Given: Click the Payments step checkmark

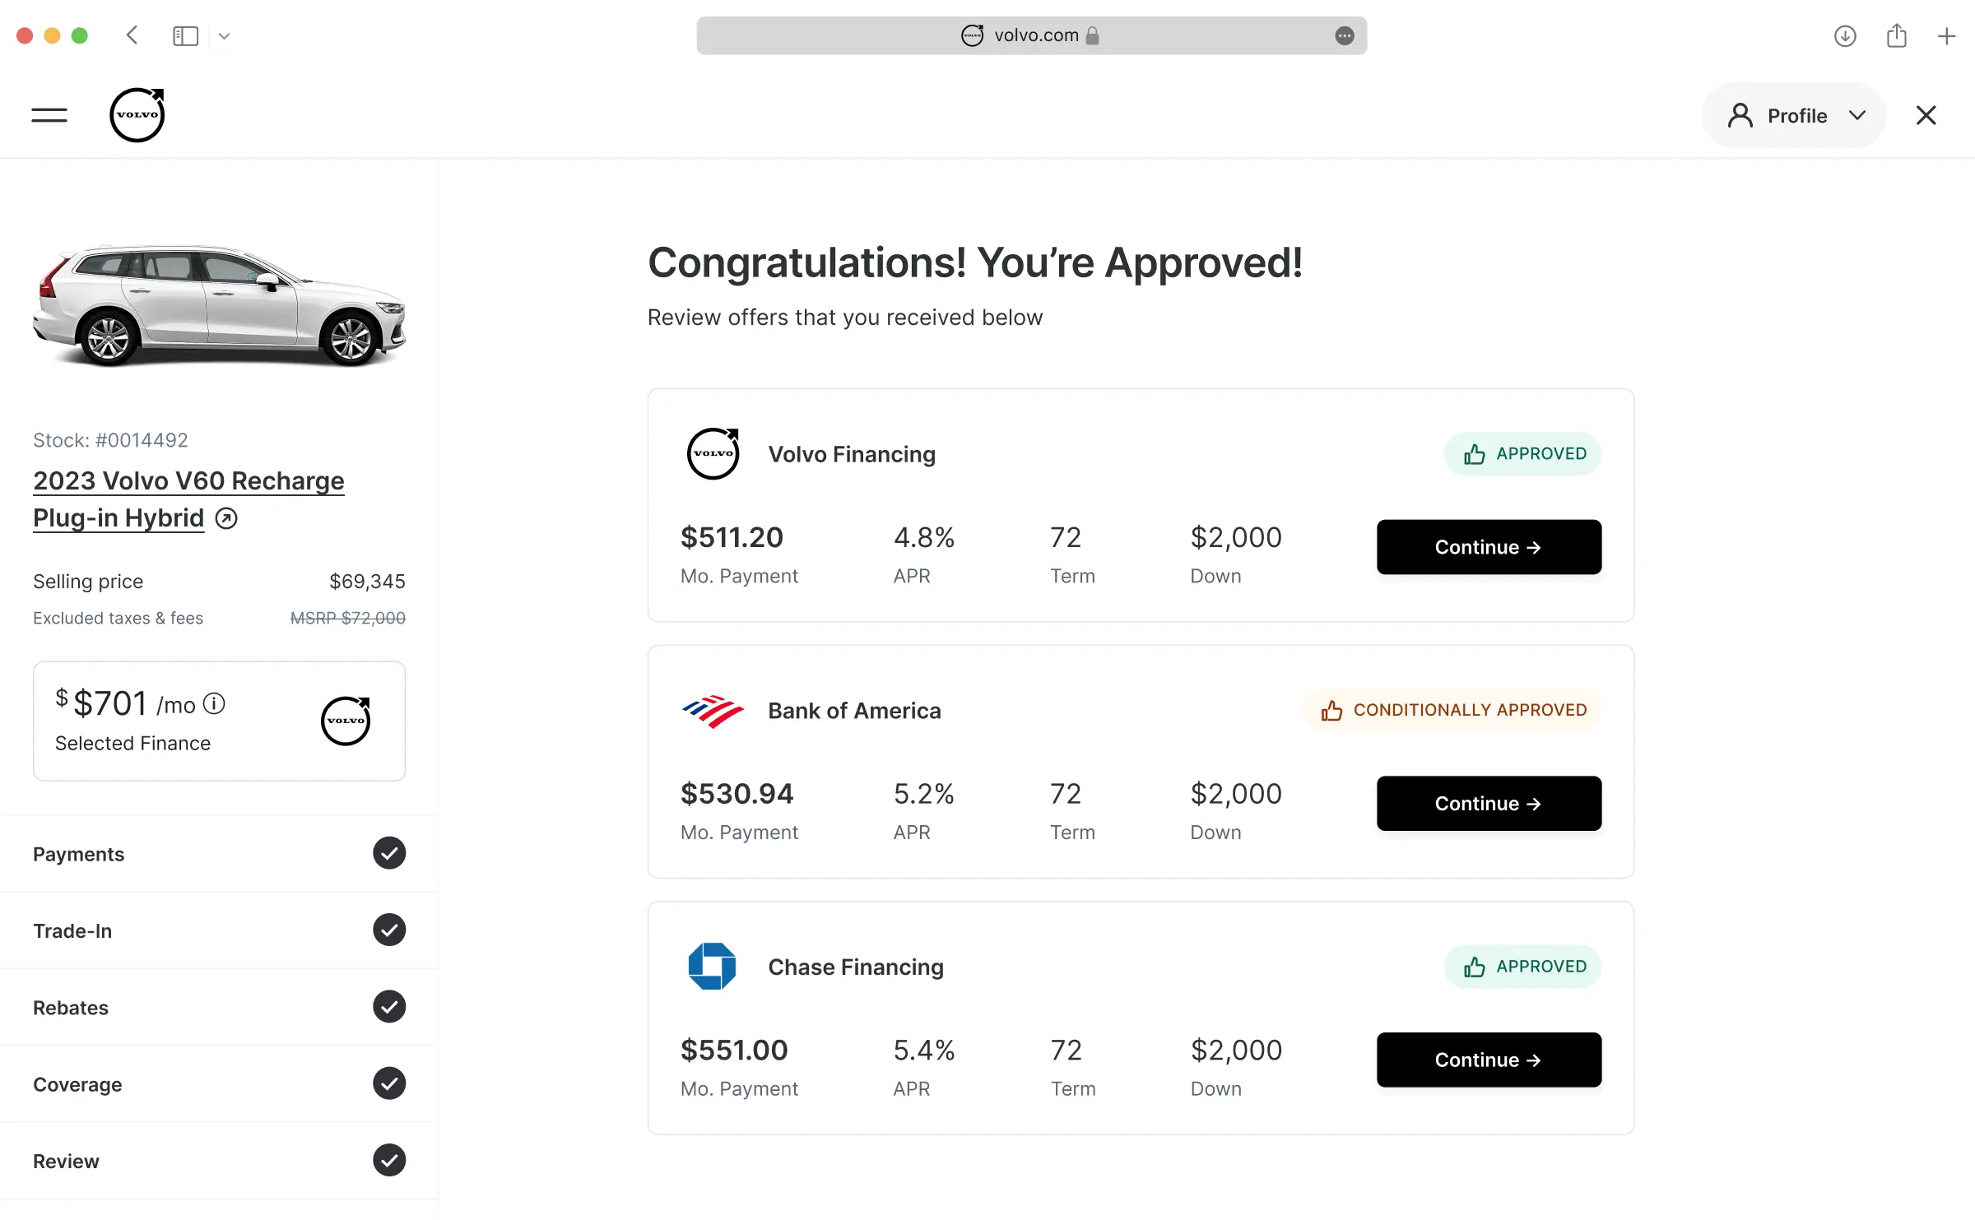Looking at the screenshot, I should 389,853.
